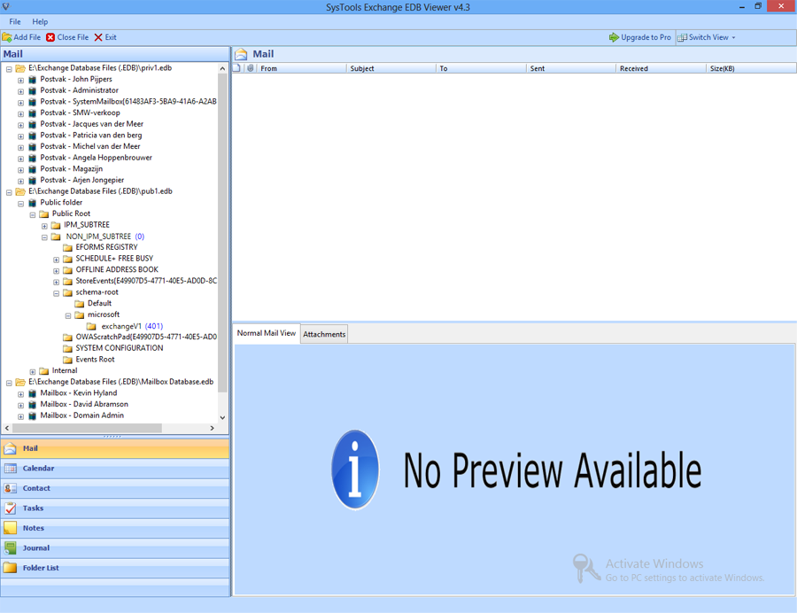Image resolution: width=797 pixels, height=613 pixels.
Task: Click Upgrade to Pro link text
Action: [x=646, y=37]
